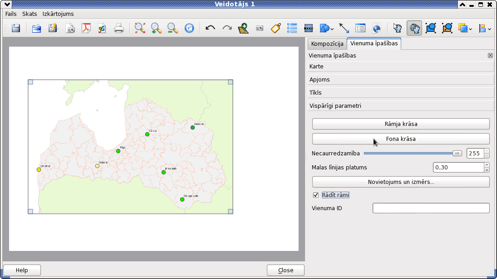
Task: Click the save as template icon
Action: point(53,29)
